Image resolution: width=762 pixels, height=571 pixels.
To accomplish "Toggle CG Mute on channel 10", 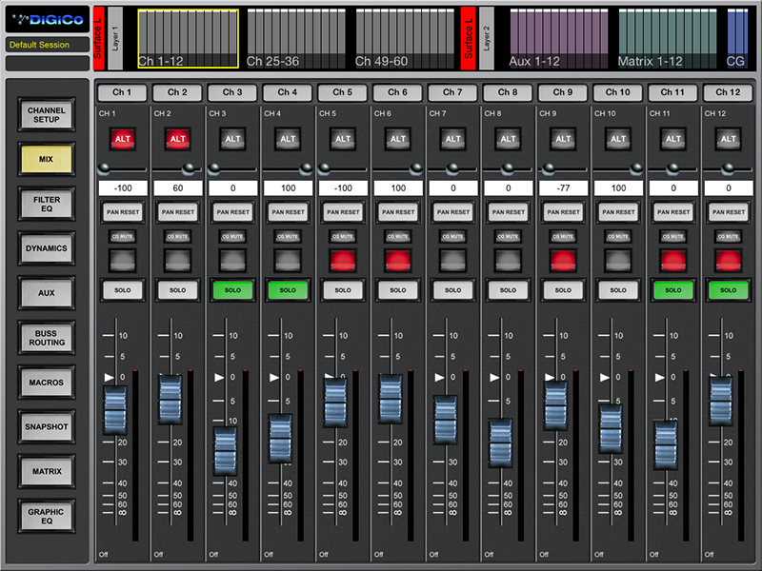I will tap(618, 236).
